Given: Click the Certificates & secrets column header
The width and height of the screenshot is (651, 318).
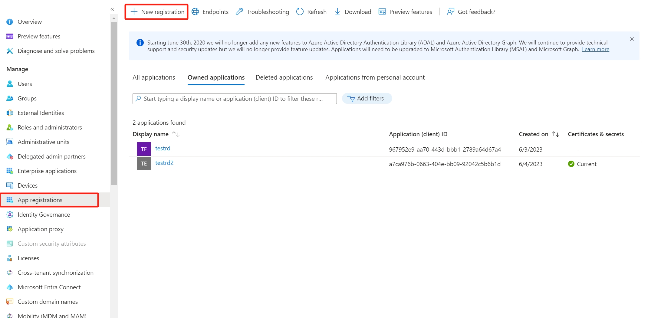Looking at the screenshot, I should (x=596, y=134).
